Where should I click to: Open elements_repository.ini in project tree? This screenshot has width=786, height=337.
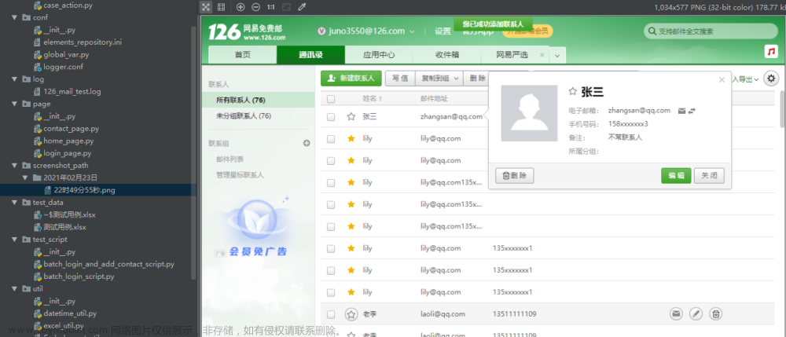coord(83,42)
